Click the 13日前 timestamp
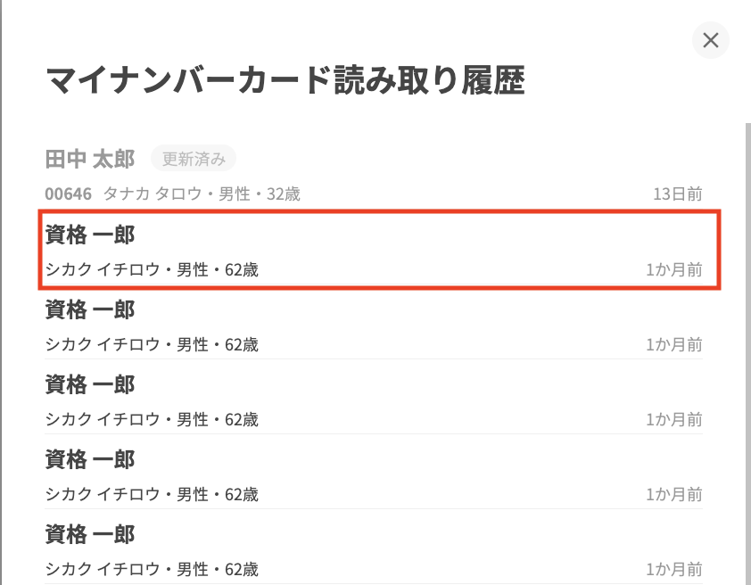751x585 pixels. 677,194
